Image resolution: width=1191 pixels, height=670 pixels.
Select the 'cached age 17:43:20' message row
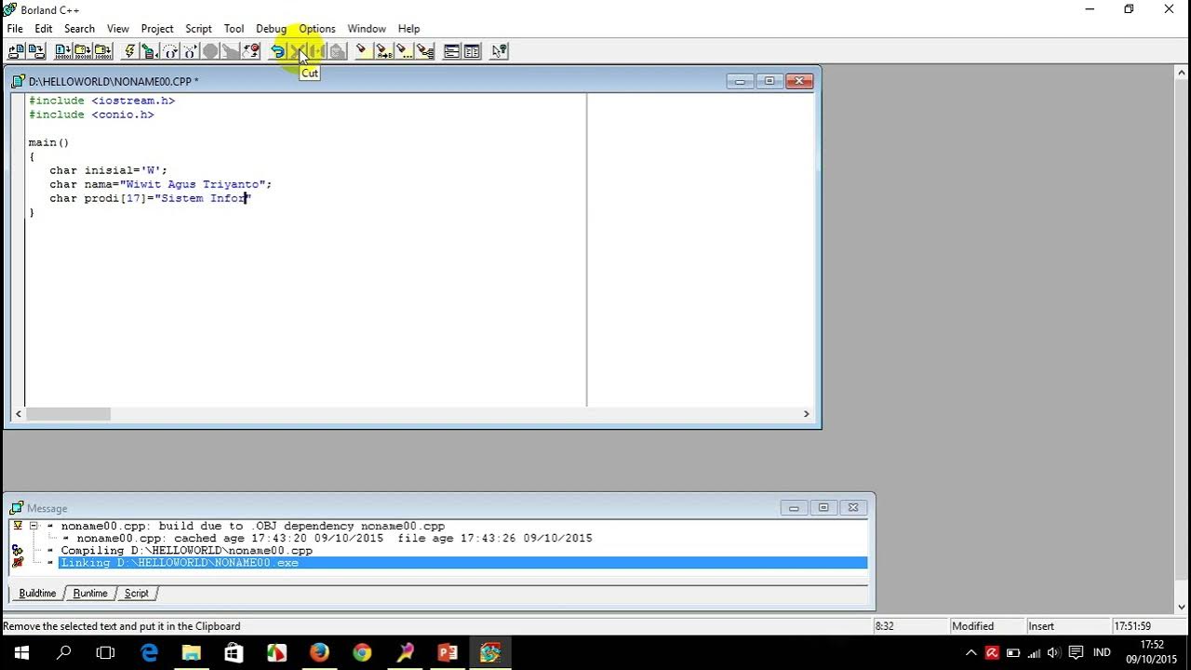pyautogui.click(x=334, y=538)
